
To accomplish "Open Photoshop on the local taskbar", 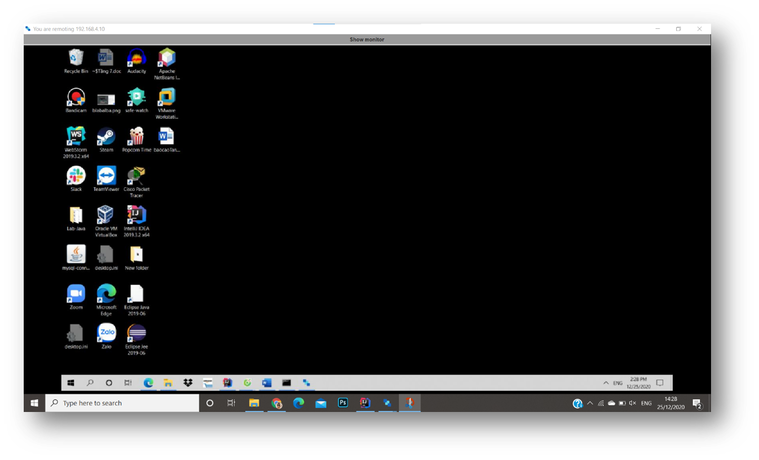I will point(343,403).
